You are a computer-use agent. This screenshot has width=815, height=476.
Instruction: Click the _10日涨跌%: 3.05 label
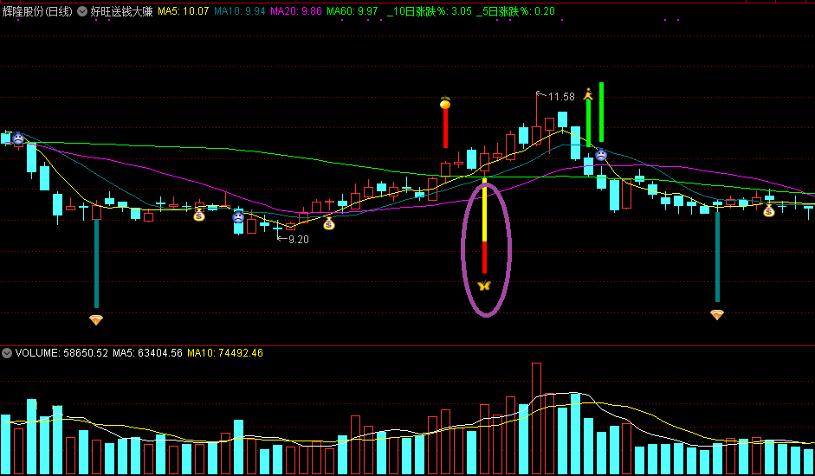tap(430, 11)
